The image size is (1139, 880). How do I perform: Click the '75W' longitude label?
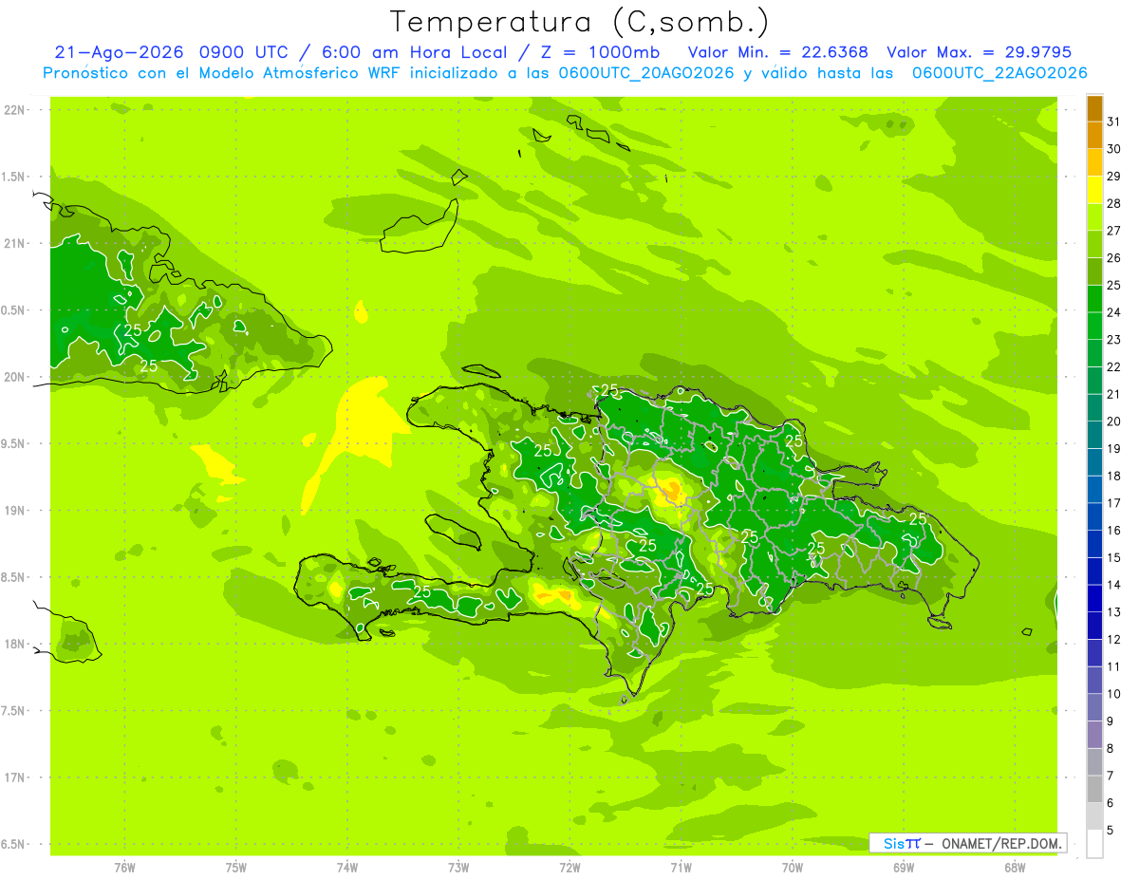(236, 868)
